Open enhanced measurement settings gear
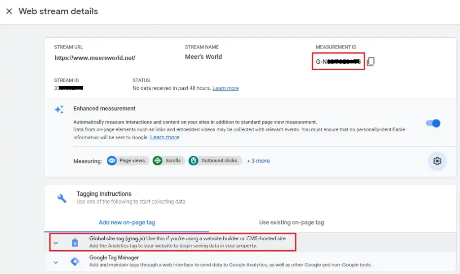The width and height of the screenshot is (460, 274). click(437, 161)
